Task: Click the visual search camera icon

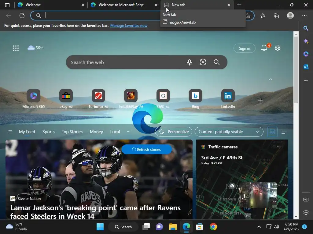Action: 203,62
